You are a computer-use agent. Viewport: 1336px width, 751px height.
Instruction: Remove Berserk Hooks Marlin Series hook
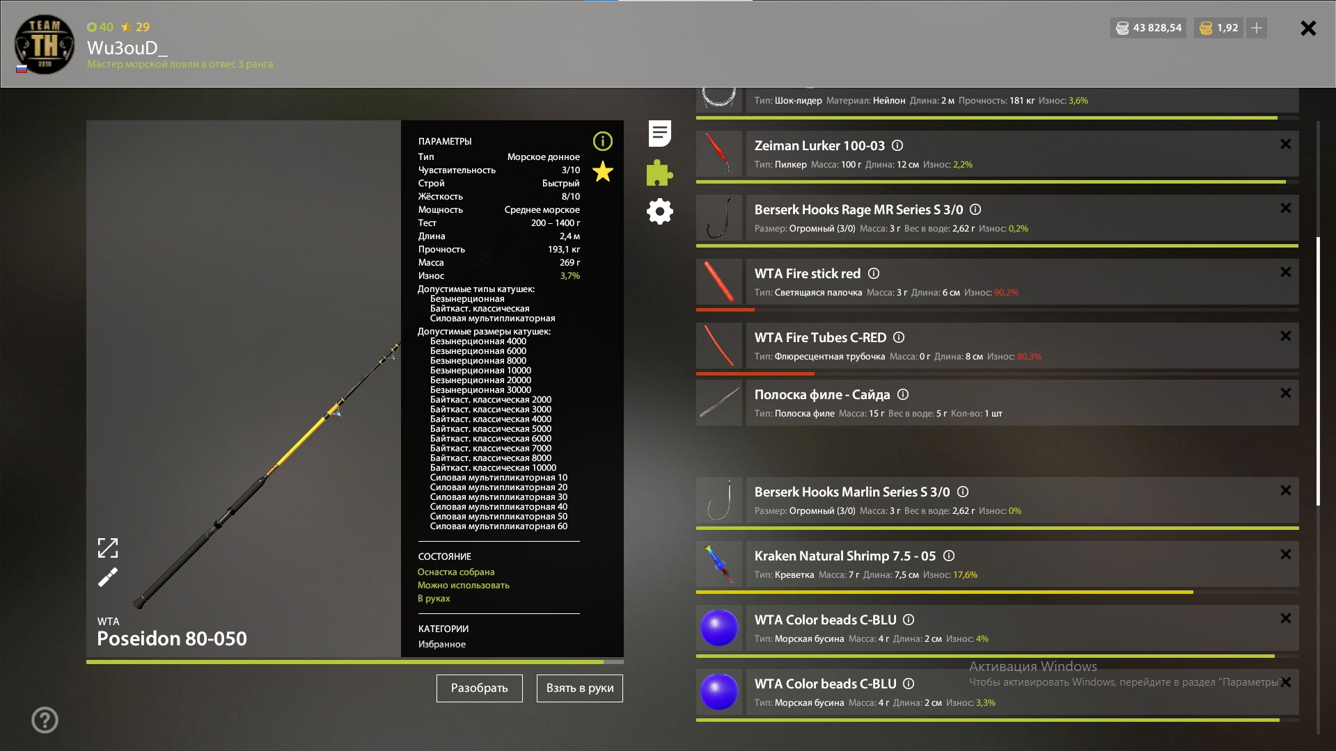(x=1286, y=490)
